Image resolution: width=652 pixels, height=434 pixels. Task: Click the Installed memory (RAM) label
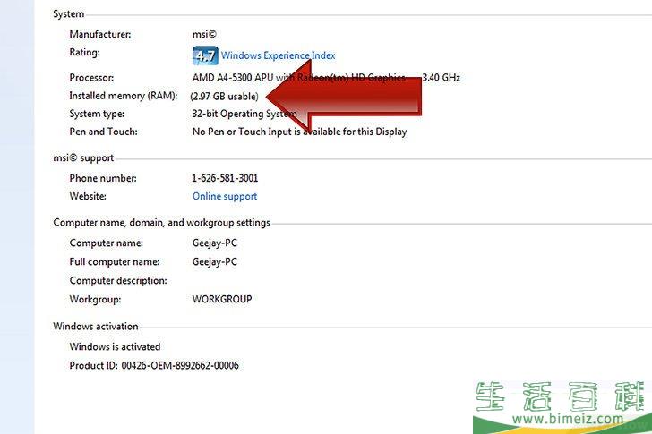click(123, 96)
